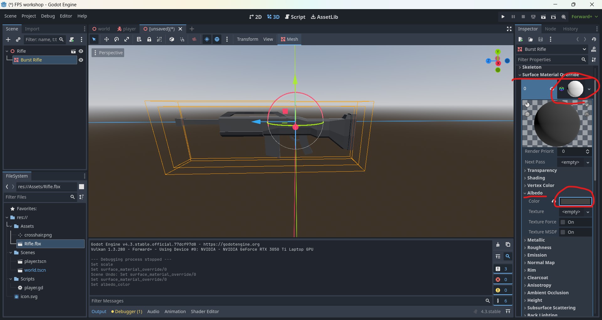Select the Scale tool

[127, 39]
